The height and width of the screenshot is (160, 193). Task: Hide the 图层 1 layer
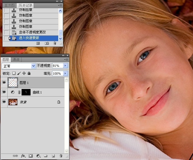pyautogui.click(x=4, y=83)
